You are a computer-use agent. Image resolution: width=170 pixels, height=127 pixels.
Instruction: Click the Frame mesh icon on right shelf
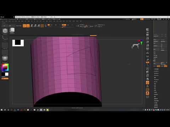(147, 69)
